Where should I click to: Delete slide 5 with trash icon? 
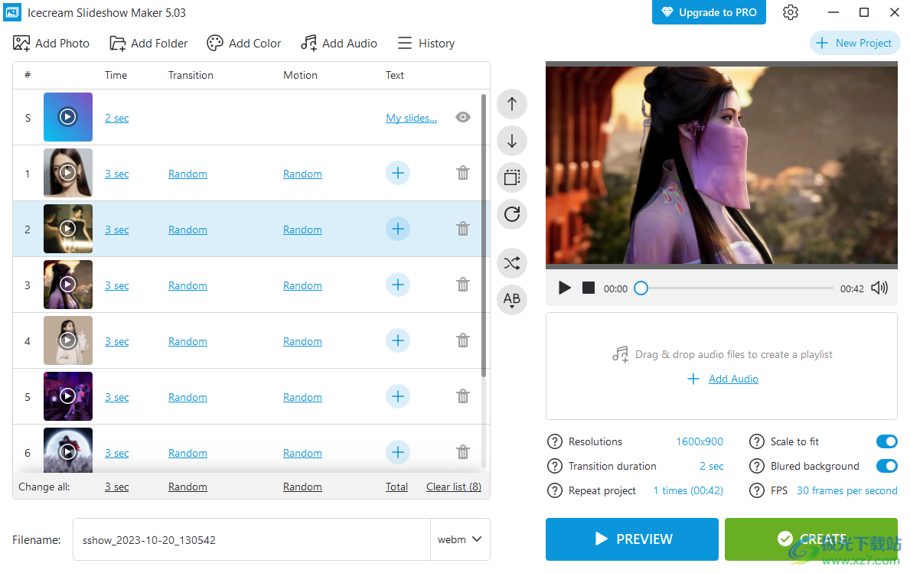(x=462, y=396)
